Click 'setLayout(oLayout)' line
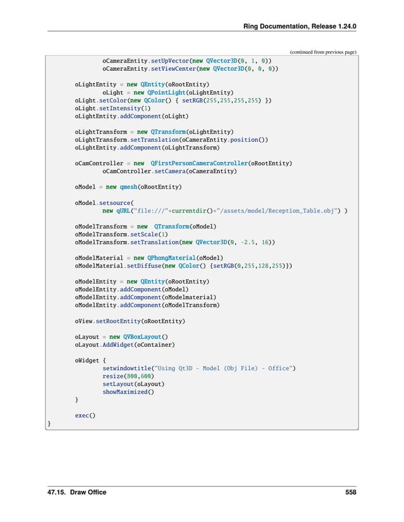Screen dimensions: 404x522 tap(133, 384)
